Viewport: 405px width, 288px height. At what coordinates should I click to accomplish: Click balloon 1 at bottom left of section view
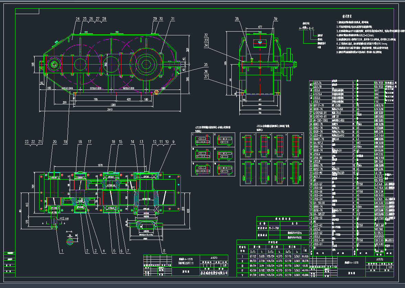point(62,251)
